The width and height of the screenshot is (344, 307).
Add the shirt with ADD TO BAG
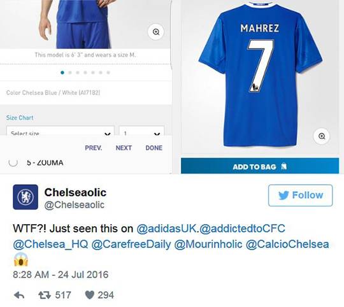click(x=260, y=166)
